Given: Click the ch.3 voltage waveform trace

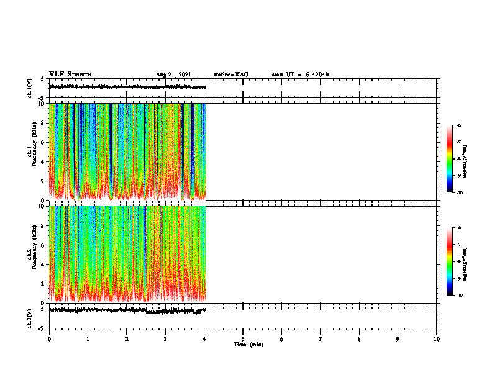Looking at the screenshot, I should [127, 310].
